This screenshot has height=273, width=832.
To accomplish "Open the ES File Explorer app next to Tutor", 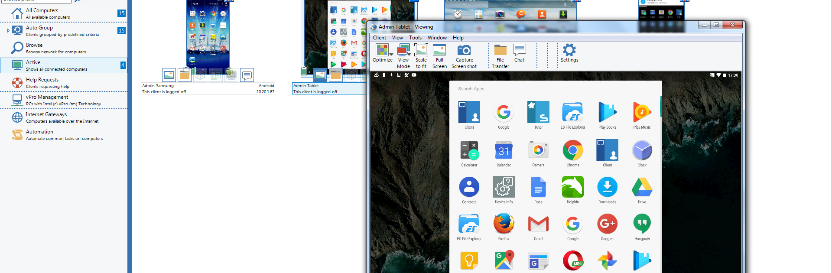I will pos(573,115).
